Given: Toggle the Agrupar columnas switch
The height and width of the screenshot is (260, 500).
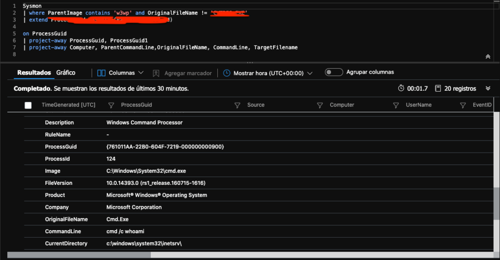Looking at the screenshot, I should (x=334, y=73).
